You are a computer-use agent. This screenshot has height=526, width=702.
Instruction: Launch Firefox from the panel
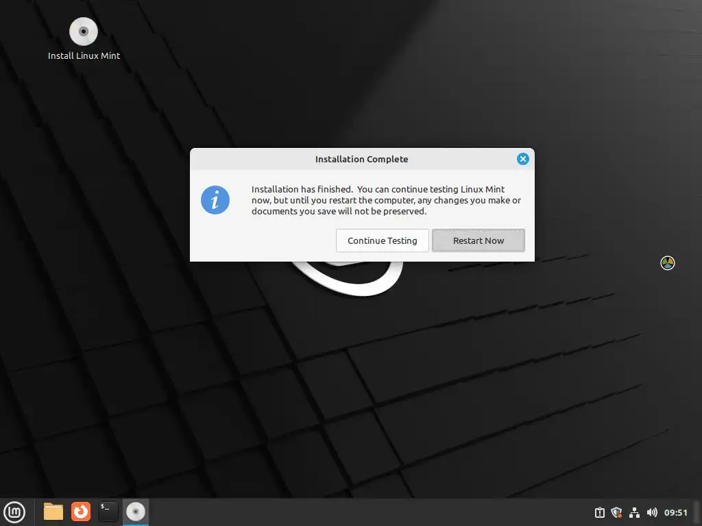click(x=81, y=512)
